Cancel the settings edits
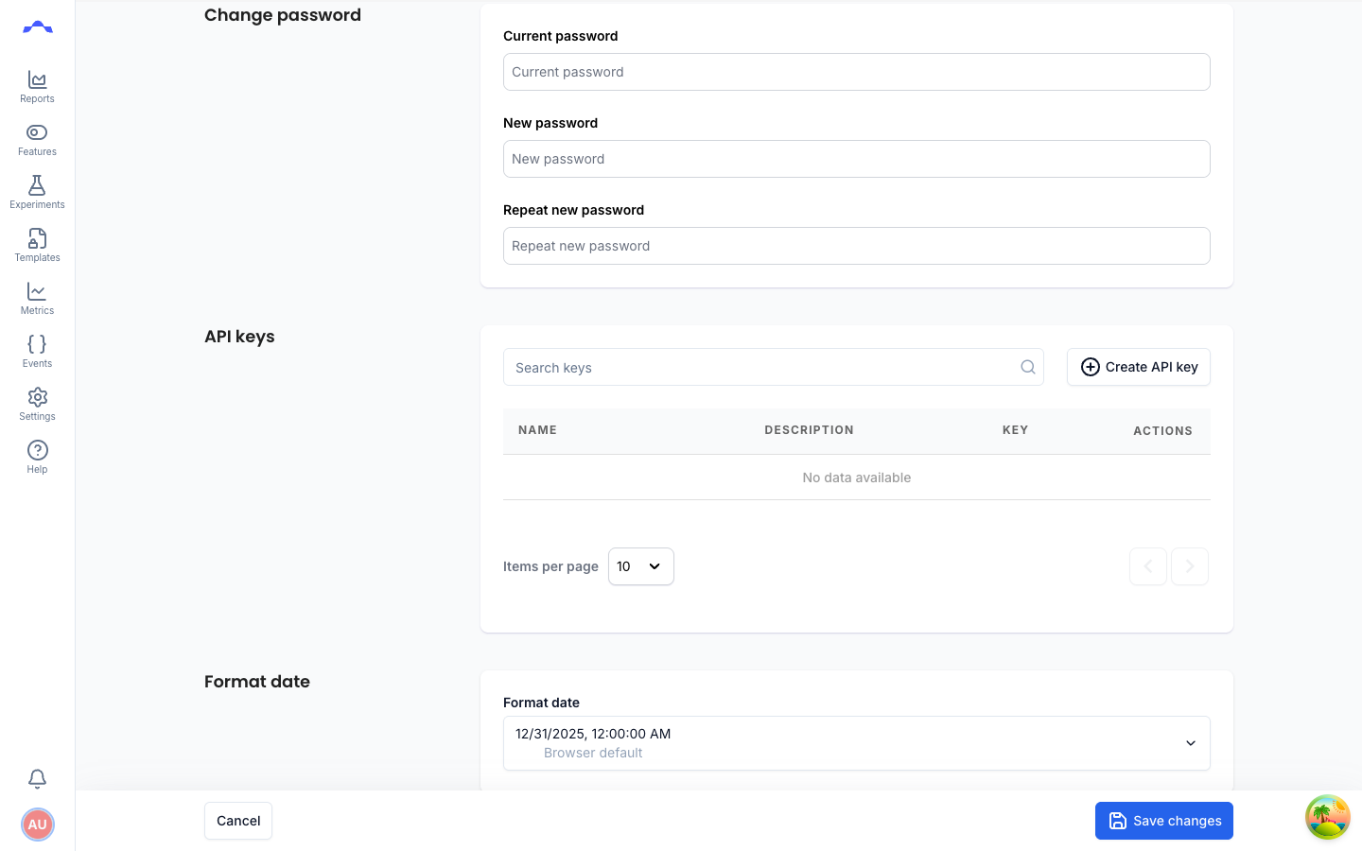This screenshot has height=851, width=1362. click(238, 821)
